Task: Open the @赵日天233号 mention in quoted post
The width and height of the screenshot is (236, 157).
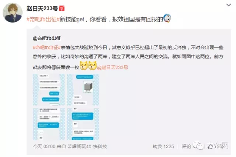Action: 112,67
